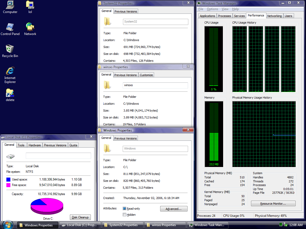Viewport: 306px width, 229px height.
Task: Open the Control Panel desktop icon
Action: pos(10,27)
